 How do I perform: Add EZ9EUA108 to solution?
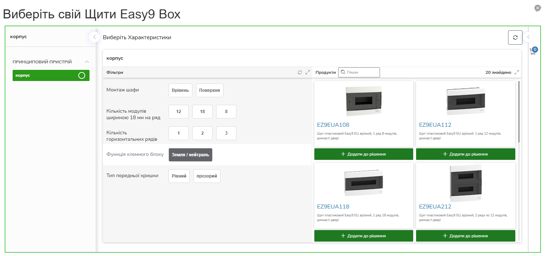[x=364, y=154]
